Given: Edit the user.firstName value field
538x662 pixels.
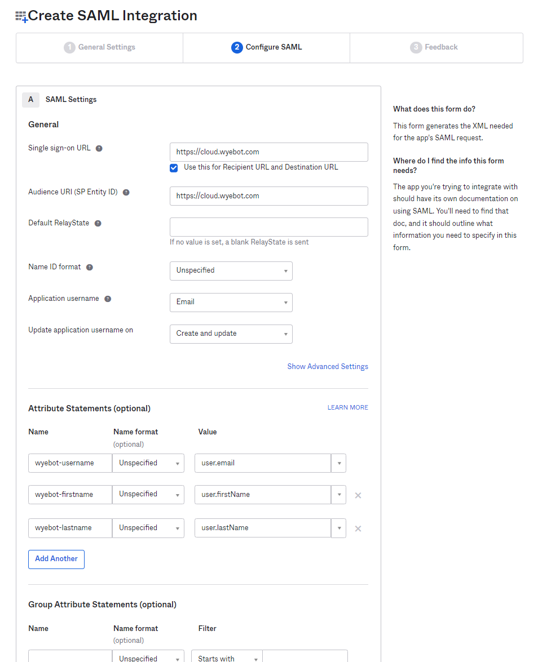Looking at the screenshot, I should click(263, 495).
